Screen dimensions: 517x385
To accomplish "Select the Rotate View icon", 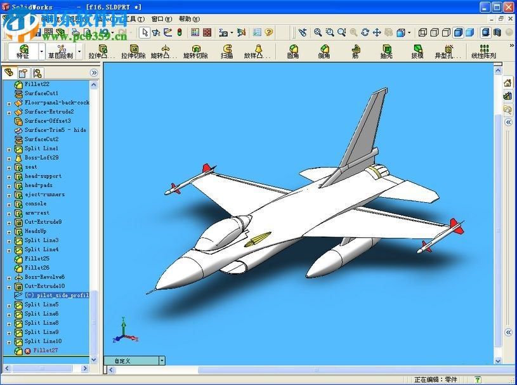I will point(365,31).
